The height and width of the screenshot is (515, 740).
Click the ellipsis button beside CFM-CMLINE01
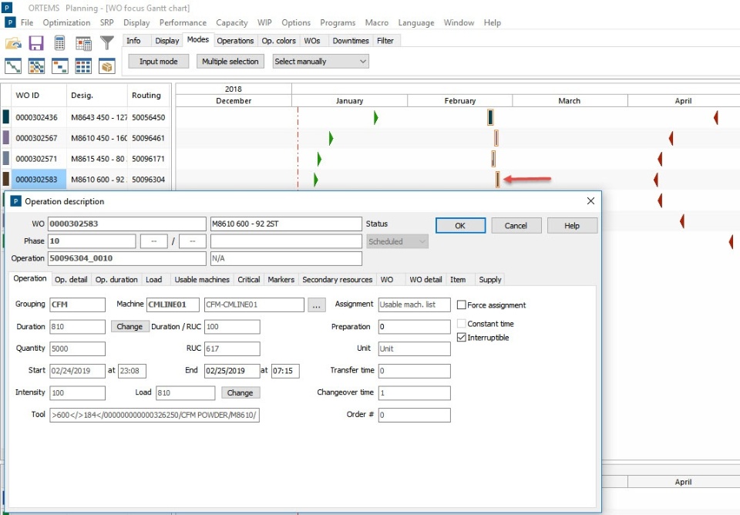pos(317,305)
